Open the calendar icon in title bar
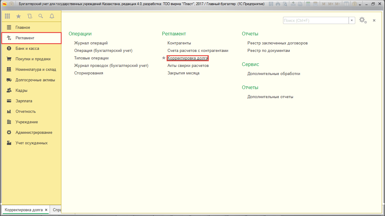 (315, 4)
